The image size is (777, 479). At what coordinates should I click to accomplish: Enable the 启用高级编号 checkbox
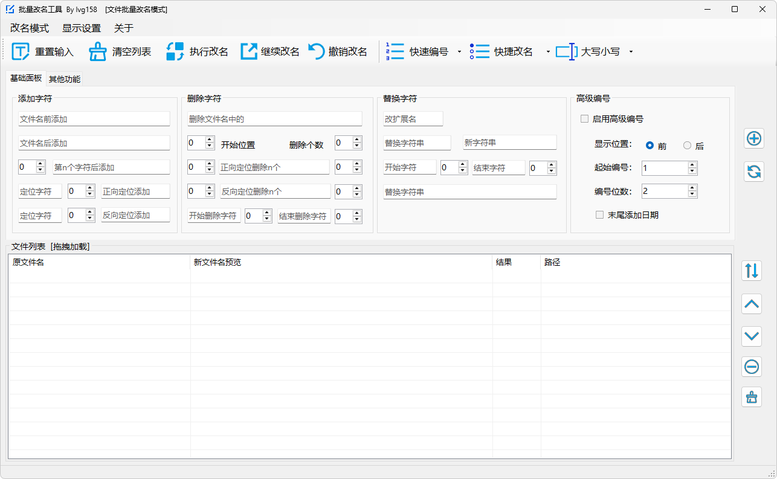584,118
